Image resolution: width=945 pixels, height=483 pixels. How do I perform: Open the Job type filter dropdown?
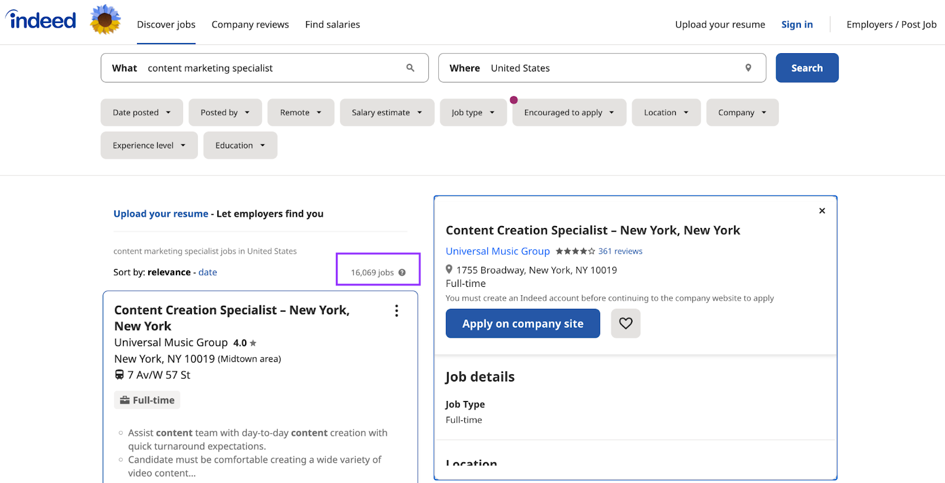(x=473, y=112)
